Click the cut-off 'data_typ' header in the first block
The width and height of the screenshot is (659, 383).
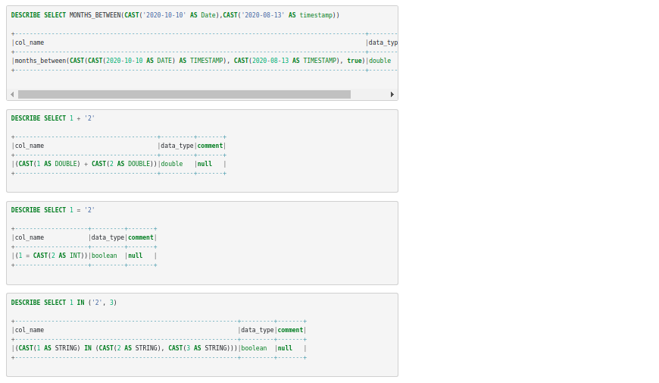coord(383,42)
